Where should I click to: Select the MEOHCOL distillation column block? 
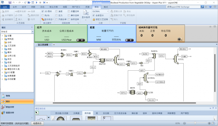pos(115,60)
